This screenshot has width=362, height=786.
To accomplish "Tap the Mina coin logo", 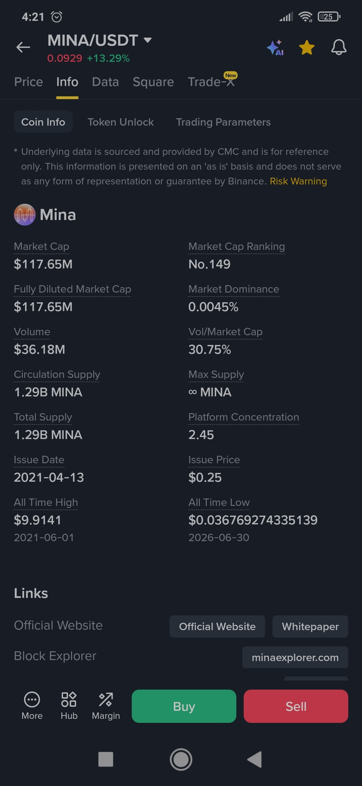I will [x=24, y=215].
